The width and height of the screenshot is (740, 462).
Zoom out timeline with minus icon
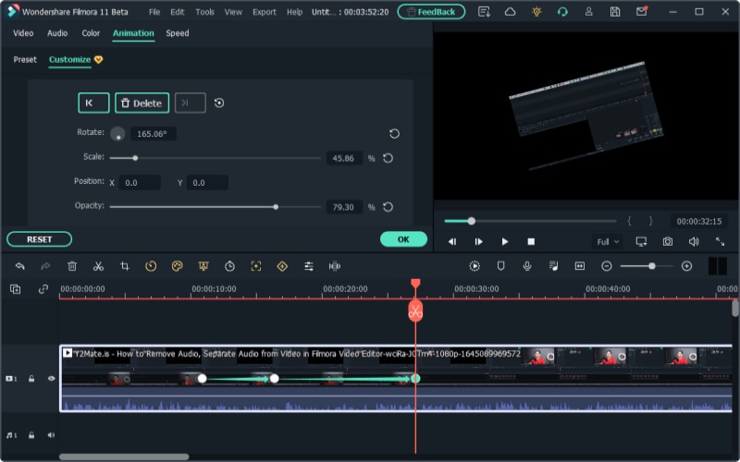pos(607,266)
